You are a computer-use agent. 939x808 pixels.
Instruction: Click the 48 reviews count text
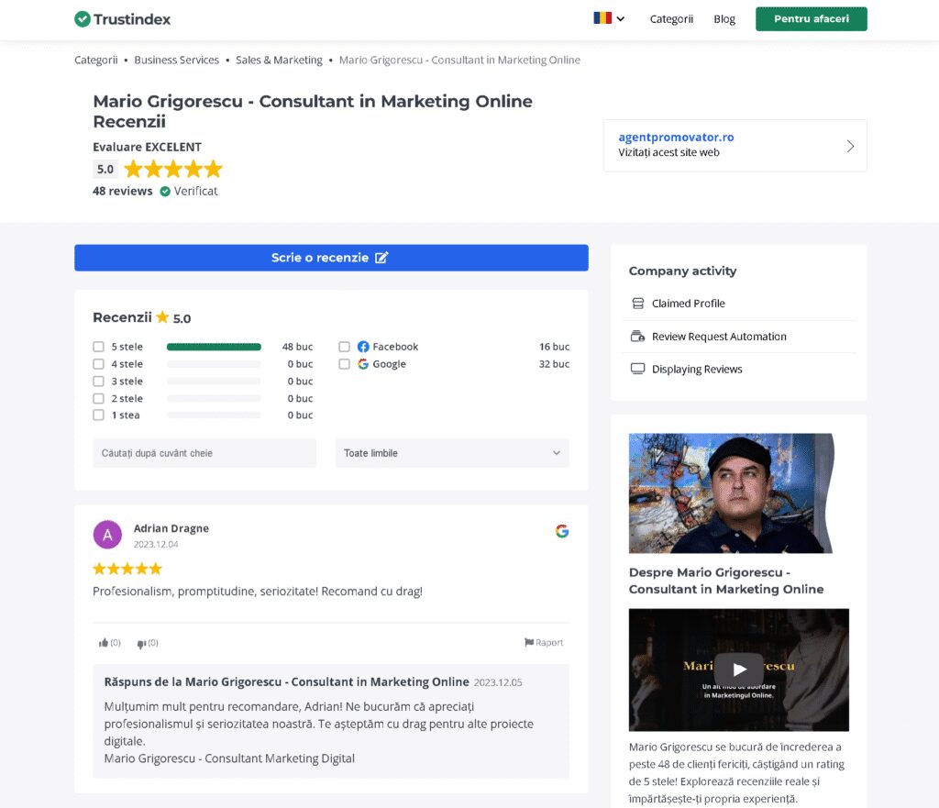pos(122,191)
